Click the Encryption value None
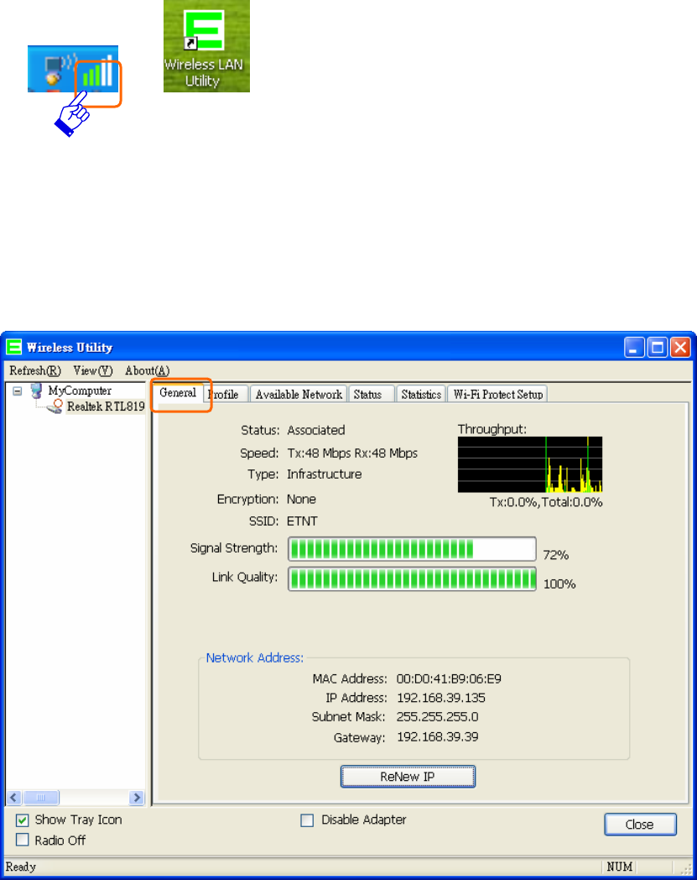Viewport: 697px width, 880px height. pos(302,499)
